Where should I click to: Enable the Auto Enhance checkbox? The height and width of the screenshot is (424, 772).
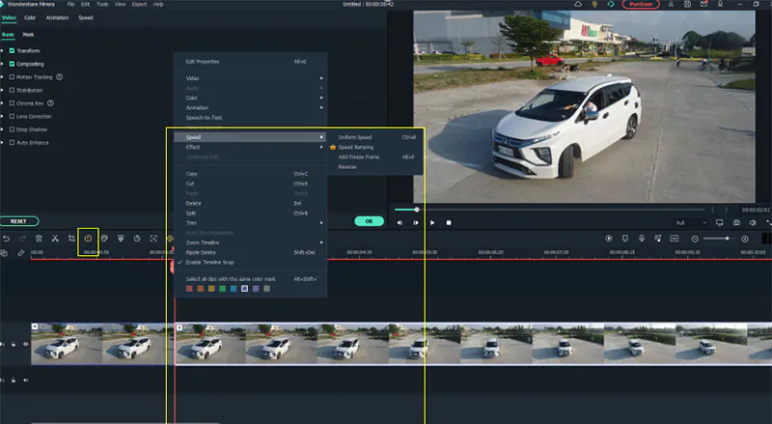(12, 143)
